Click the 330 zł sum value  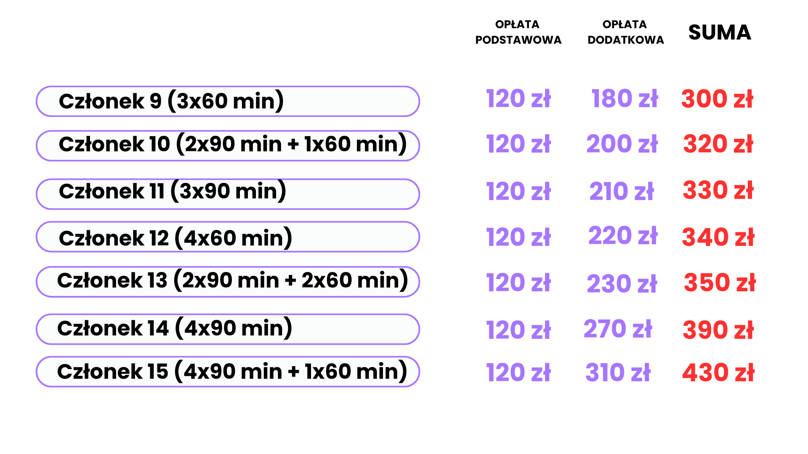tap(718, 190)
